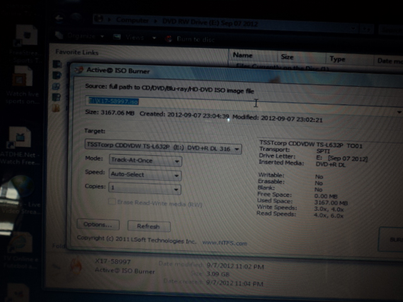
Task: Open the Views menu in Explorer
Action: [x=135, y=38]
